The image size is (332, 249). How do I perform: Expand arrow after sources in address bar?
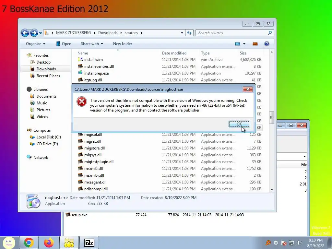(141, 33)
